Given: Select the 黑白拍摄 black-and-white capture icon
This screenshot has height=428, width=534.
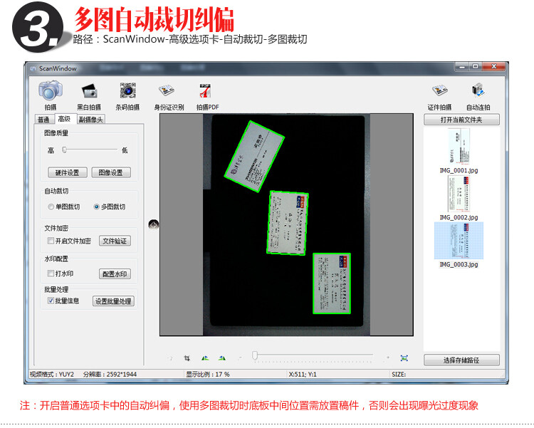Looking at the screenshot, I should point(89,91).
